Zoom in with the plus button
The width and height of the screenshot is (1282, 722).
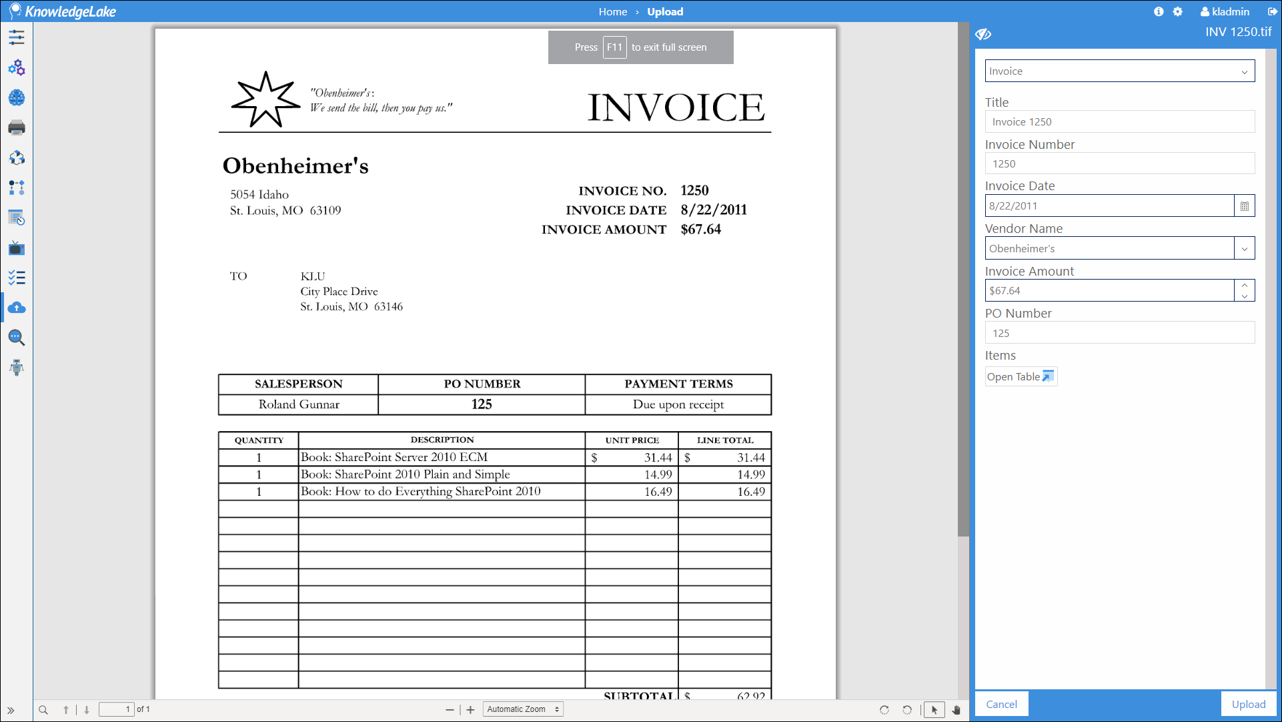tap(470, 710)
